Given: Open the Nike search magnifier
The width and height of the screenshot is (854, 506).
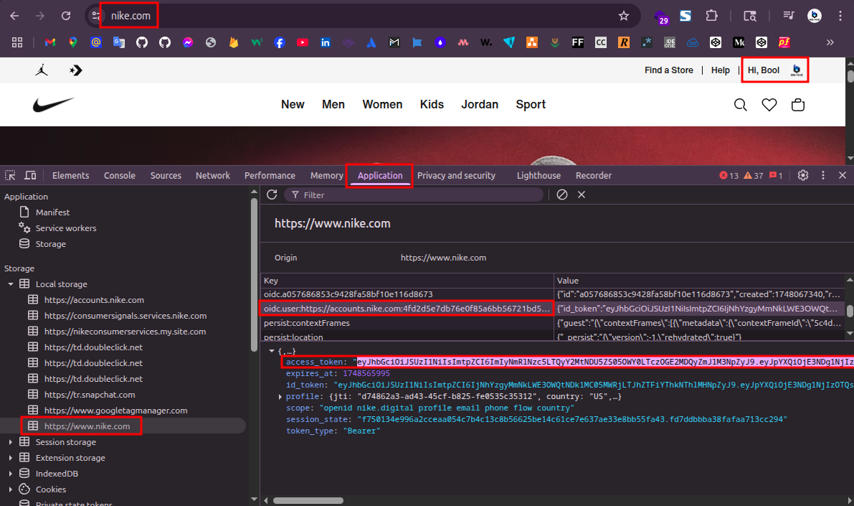Looking at the screenshot, I should pos(740,105).
